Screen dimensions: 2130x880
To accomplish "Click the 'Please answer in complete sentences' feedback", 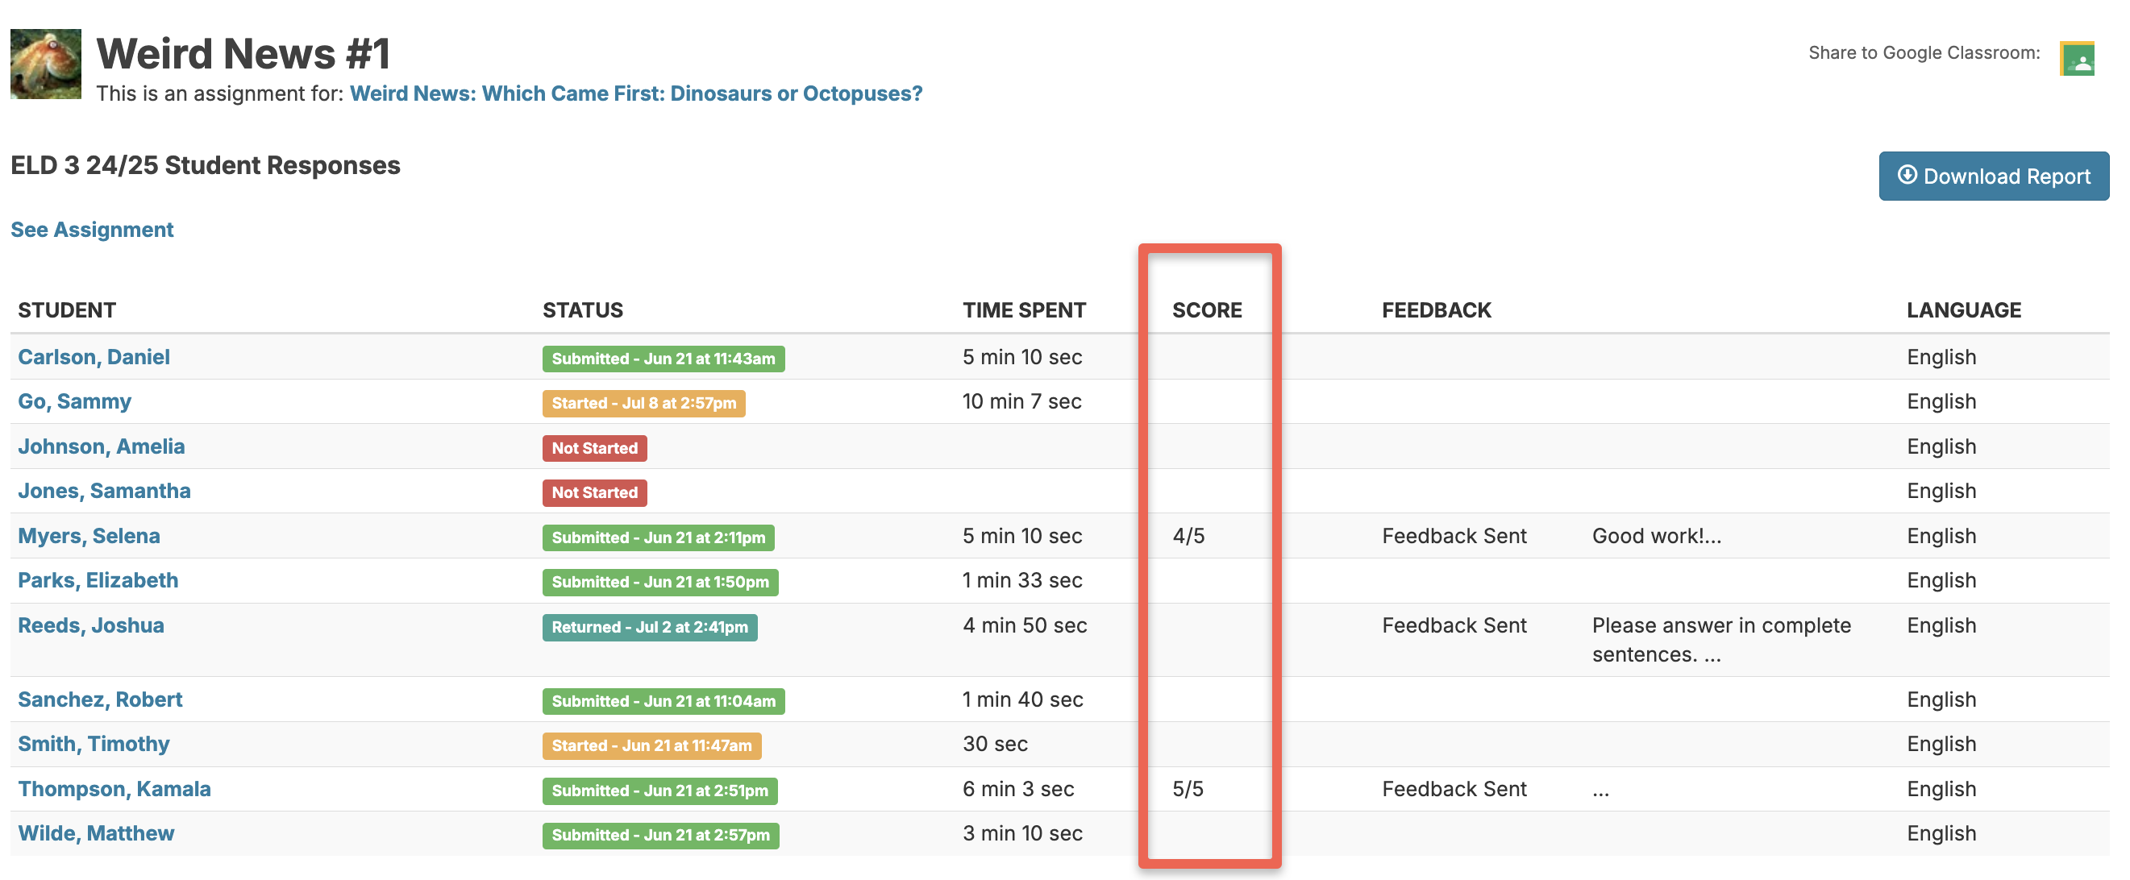I will click(x=1720, y=640).
